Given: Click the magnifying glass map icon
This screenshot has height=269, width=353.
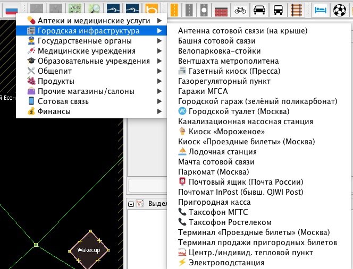Looking at the screenshot, I should (x=94, y=10).
